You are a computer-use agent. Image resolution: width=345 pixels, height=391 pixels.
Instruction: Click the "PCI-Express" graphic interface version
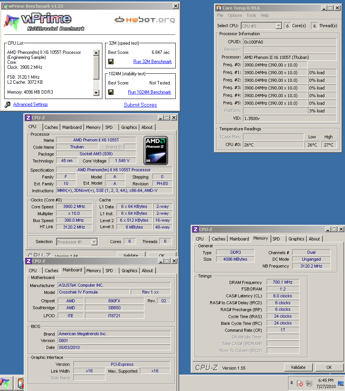click(122, 364)
